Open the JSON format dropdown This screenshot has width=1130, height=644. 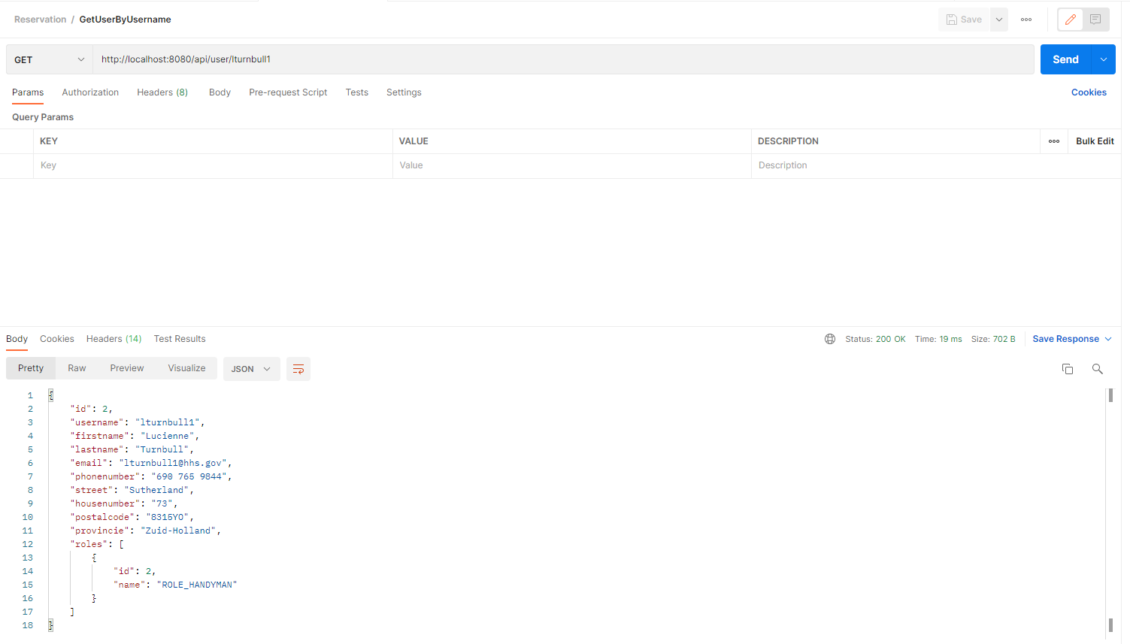[x=251, y=369]
